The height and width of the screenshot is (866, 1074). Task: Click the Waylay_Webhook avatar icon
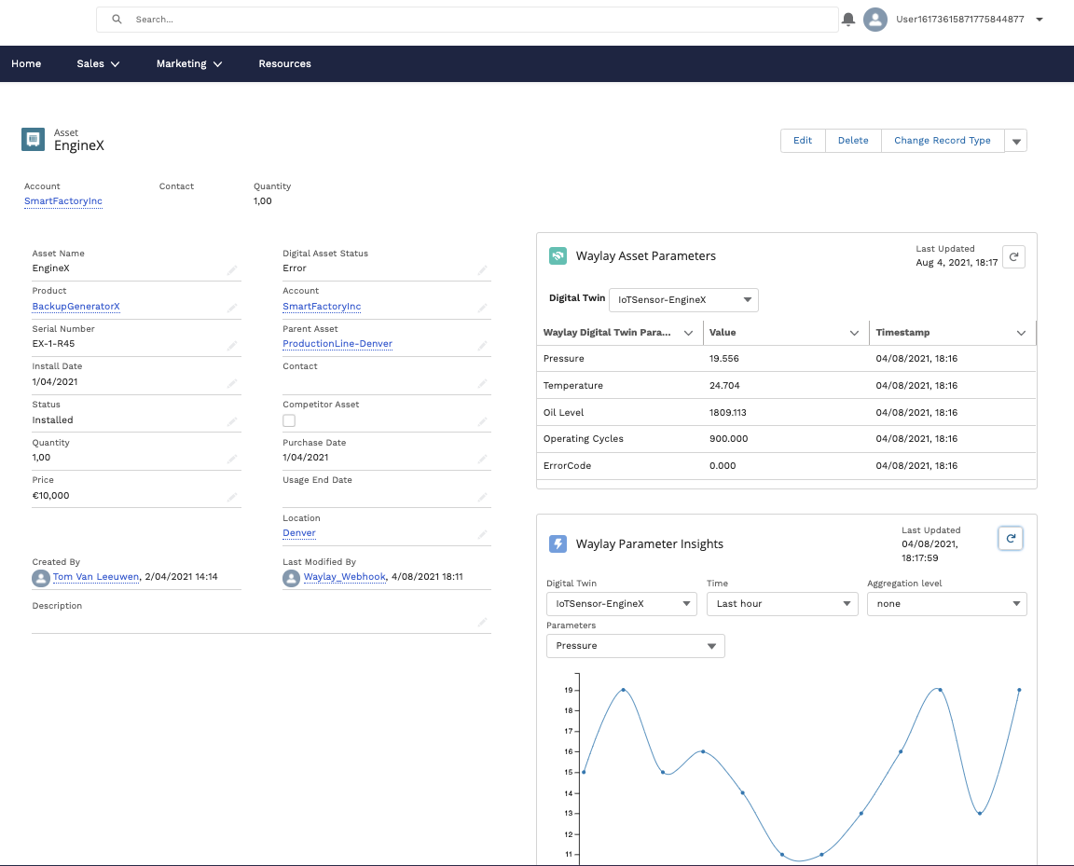[292, 578]
